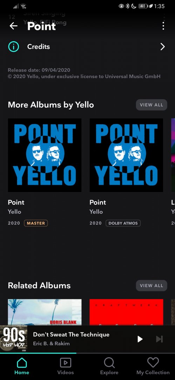Tap the MASTER quality badge
This screenshot has height=380, width=175.
[x=36, y=223]
